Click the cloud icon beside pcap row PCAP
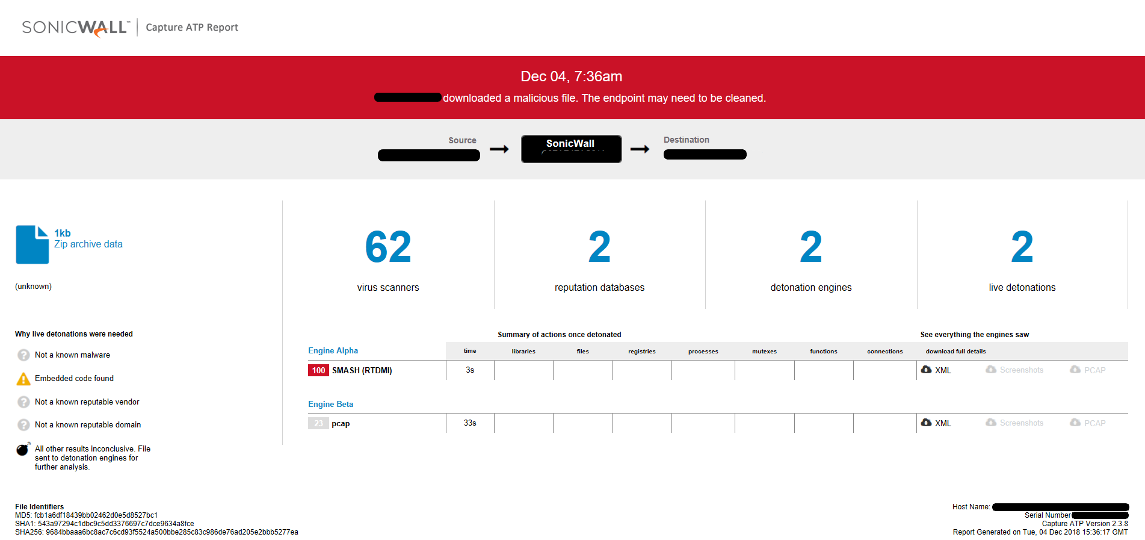Viewport: 1145px width, 540px height. click(1075, 423)
